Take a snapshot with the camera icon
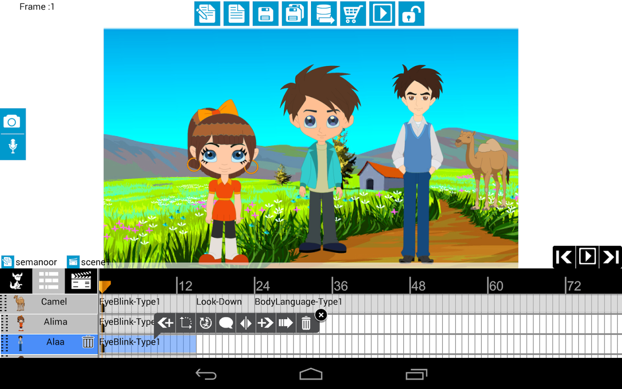The height and width of the screenshot is (389, 622). click(x=12, y=121)
